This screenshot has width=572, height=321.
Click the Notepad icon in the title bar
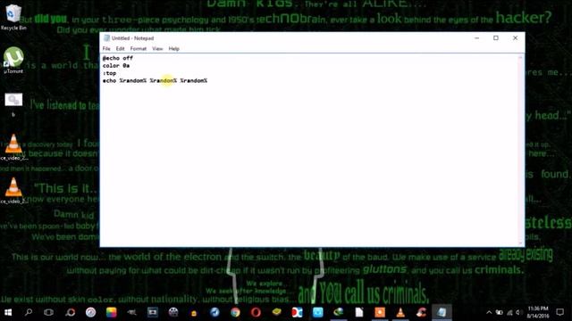106,37
